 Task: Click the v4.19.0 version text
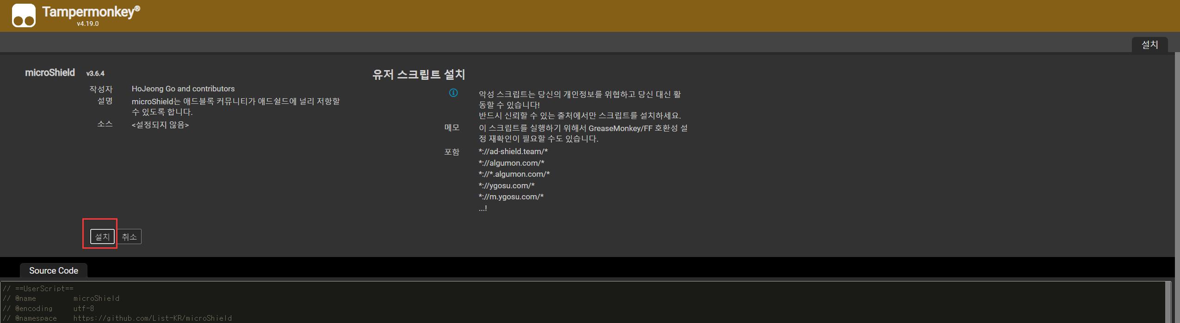point(88,24)
